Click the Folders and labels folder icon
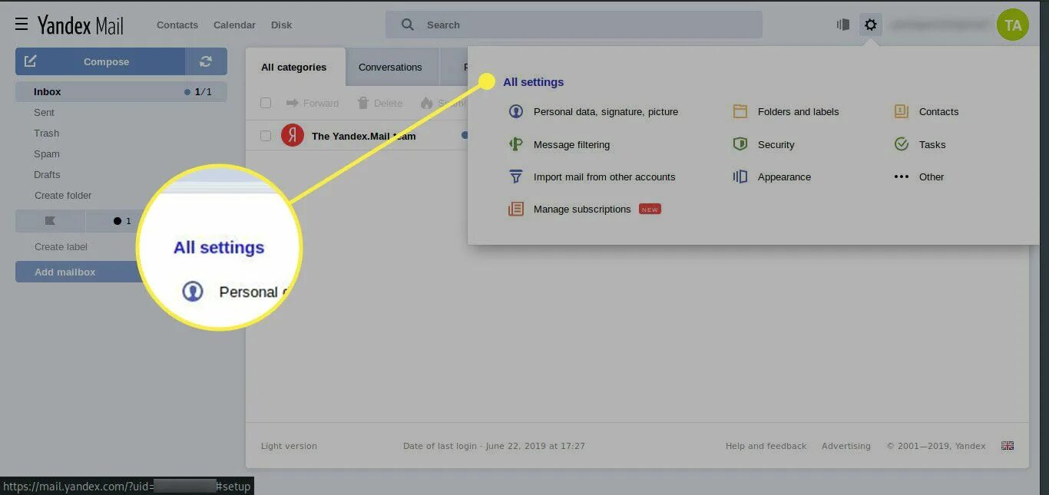This screenshot has height=495, width=1049. (x=740, y=111)
